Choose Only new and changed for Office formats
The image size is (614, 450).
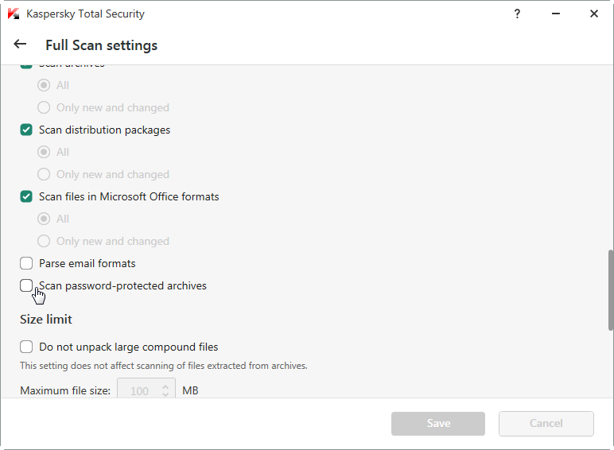pos(44,241)
